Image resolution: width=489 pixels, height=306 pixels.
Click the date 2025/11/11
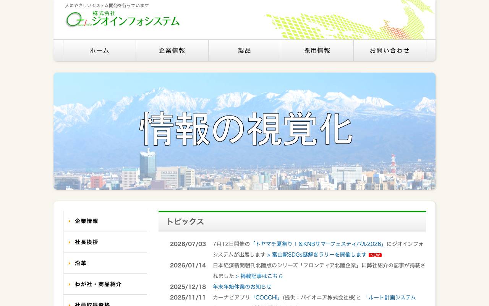[188, 298]
